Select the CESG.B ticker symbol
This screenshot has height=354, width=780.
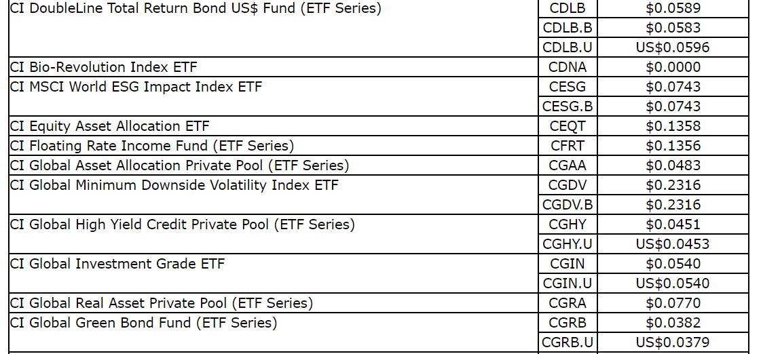coord(568,106)
